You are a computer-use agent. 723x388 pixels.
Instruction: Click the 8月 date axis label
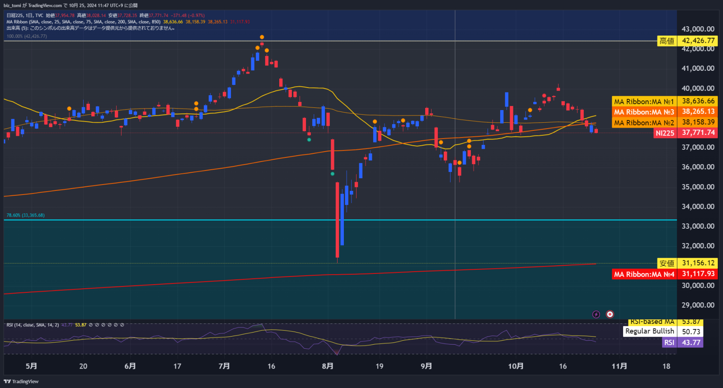click(x=328, y=366)
